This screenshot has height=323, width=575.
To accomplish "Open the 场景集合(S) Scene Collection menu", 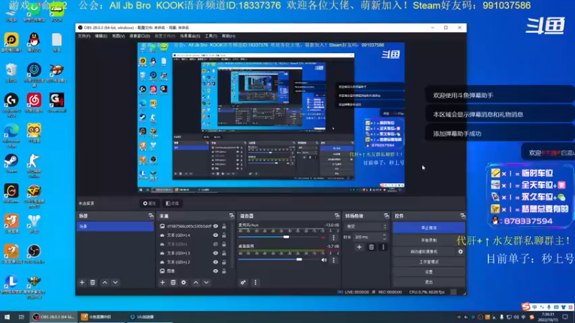I will pos(190,36).
